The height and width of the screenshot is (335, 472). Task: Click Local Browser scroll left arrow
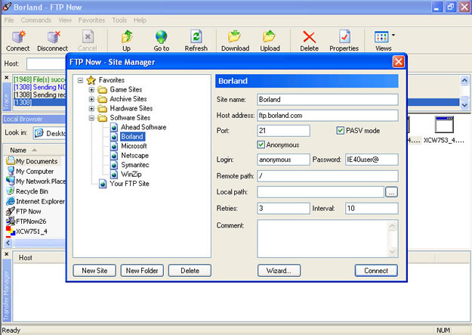pyautogui.click(x=8, y=243)
